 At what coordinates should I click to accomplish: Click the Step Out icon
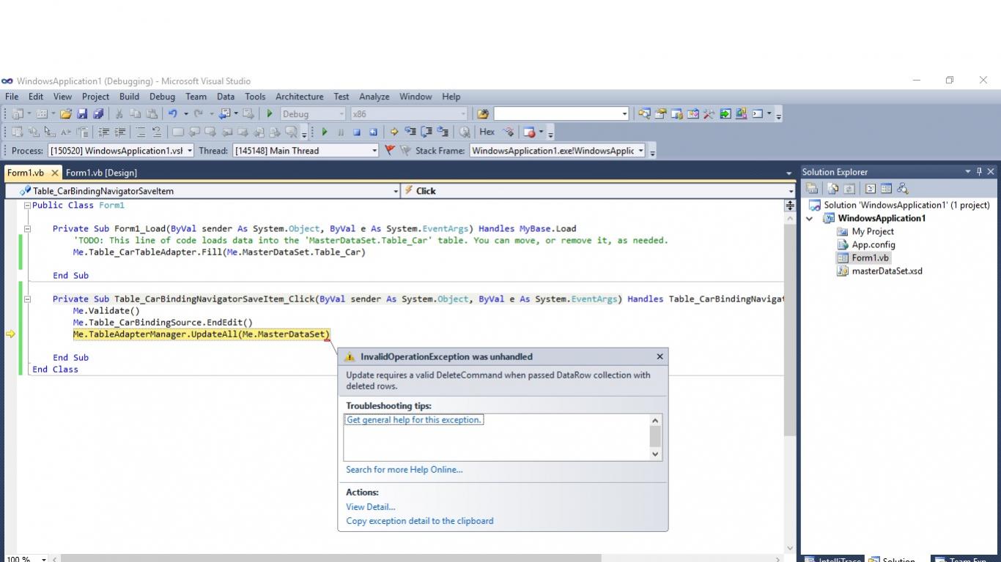(443, 132)
